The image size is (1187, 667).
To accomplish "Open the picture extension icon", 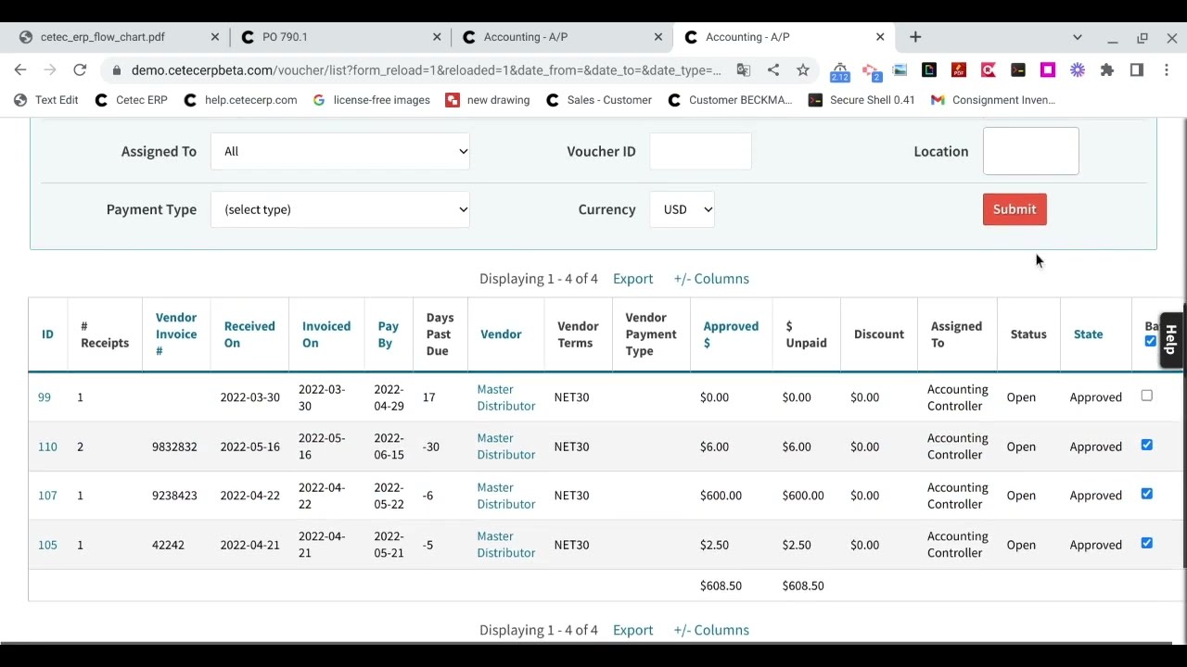I will point(900,70).
